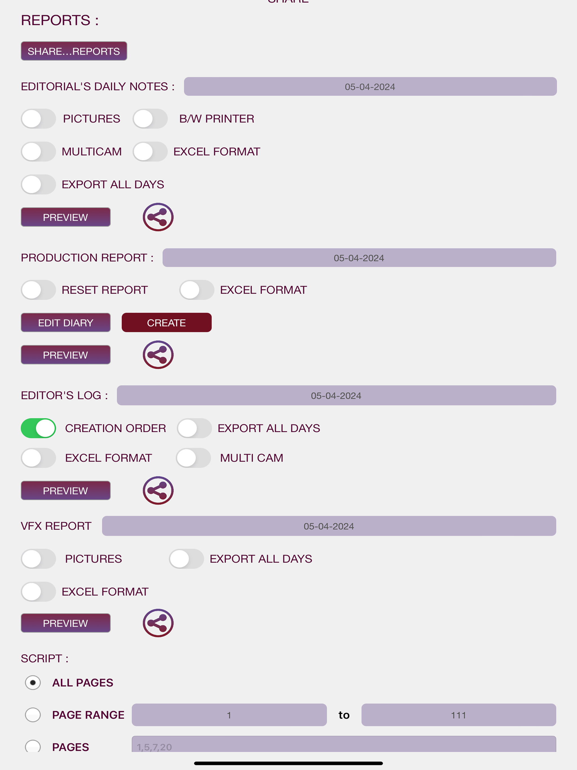Preview the VFX Report

coord(65,623)
